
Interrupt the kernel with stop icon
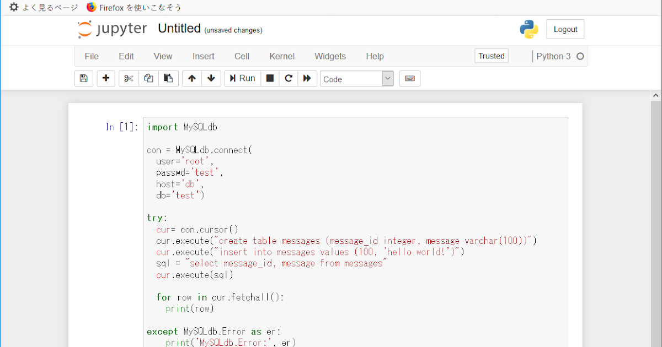[x=270, y=78]
